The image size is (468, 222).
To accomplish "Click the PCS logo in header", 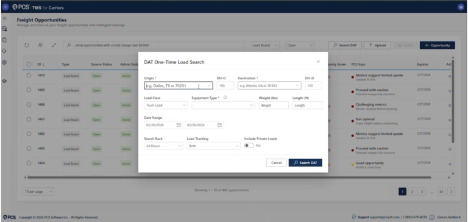I will [20, 7].
